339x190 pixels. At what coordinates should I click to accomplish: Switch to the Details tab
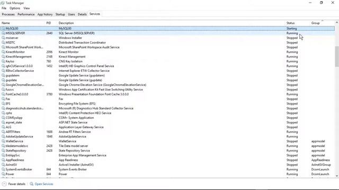pos(82,14)
